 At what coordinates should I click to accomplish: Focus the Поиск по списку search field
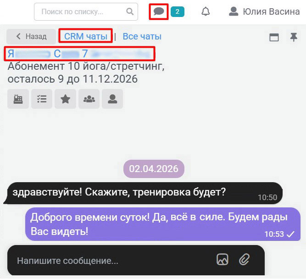point(86,11)
